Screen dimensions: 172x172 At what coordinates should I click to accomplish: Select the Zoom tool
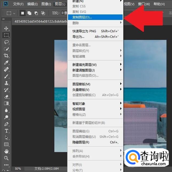click(x=6, y=158)
